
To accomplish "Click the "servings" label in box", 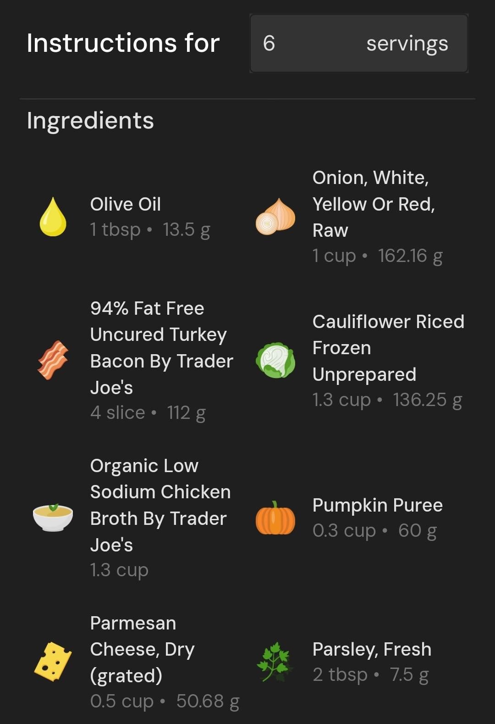I will point(407,44).
